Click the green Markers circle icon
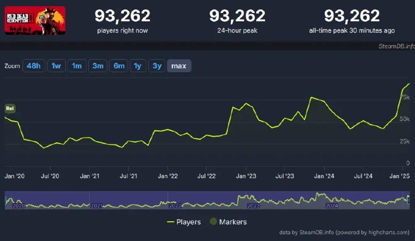415x241 pixels. [213, 221]
